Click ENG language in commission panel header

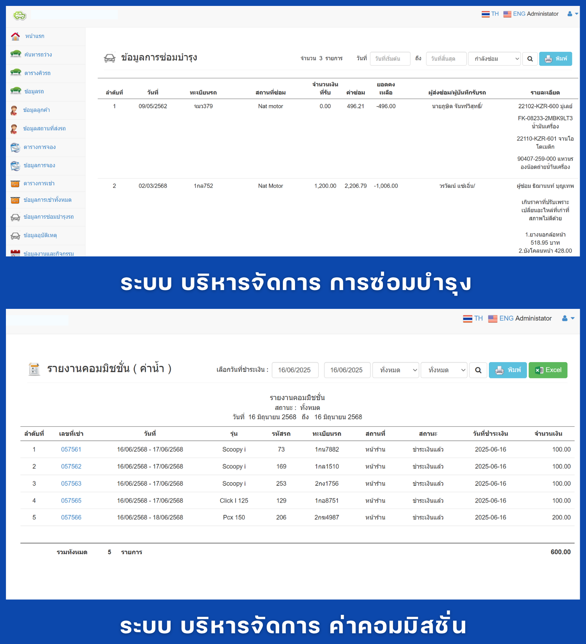[x=506, y=318]
